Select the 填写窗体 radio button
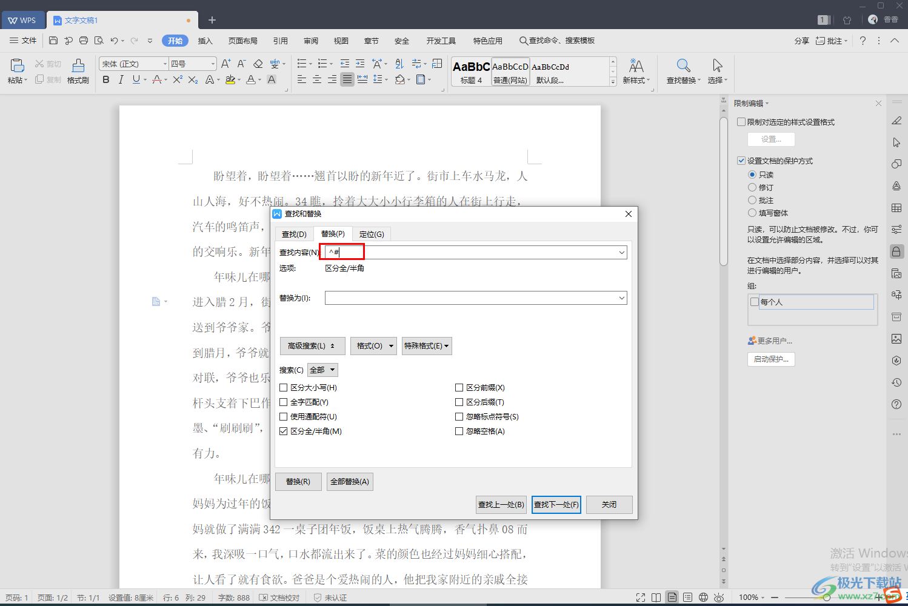 coord(752,213)
